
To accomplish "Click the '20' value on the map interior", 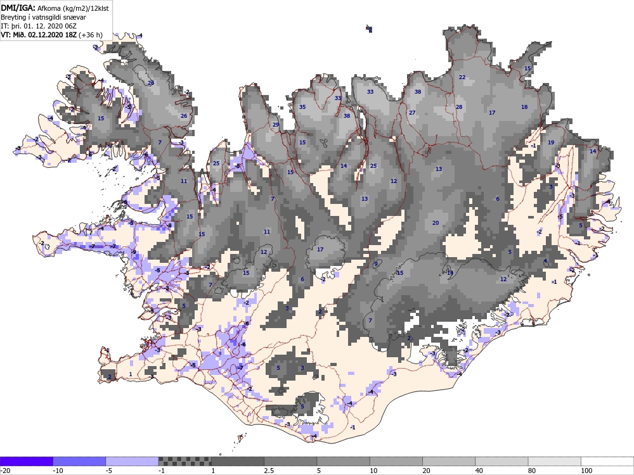I will click(436, 223).
